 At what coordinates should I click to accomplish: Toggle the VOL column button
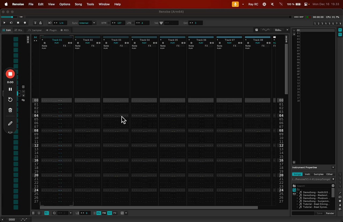(x=99, y=213)
